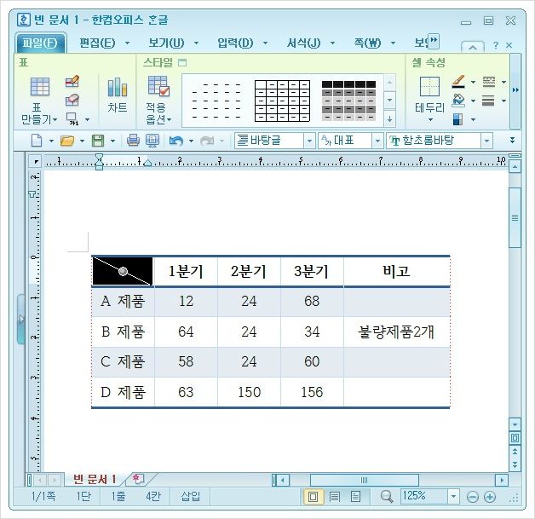Click the help question mark icon
This screenshot has width=535, height=519.
(496, 45)
